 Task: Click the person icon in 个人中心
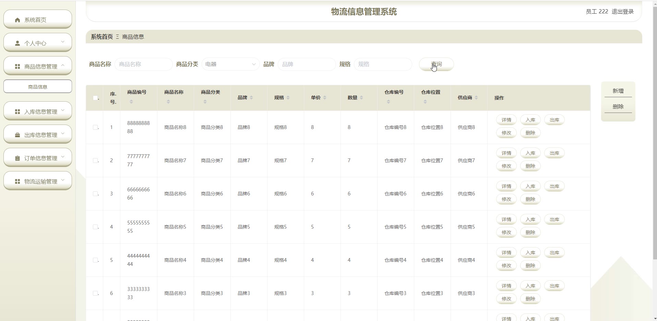point(17,43)
